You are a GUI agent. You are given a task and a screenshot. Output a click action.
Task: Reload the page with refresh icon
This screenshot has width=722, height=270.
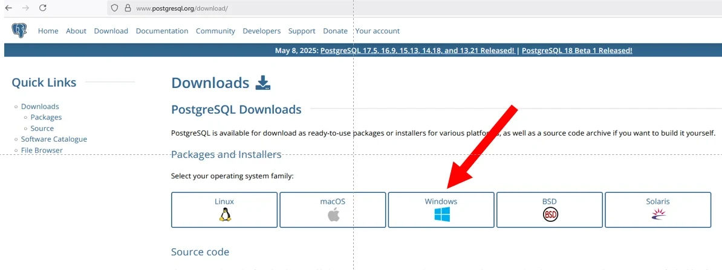[43, 8]
